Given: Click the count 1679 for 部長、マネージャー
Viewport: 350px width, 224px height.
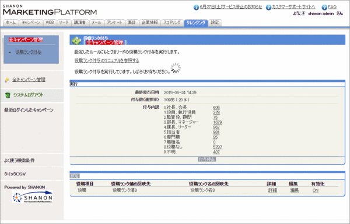Looking at the screenshot, I should tap(218, 122).
